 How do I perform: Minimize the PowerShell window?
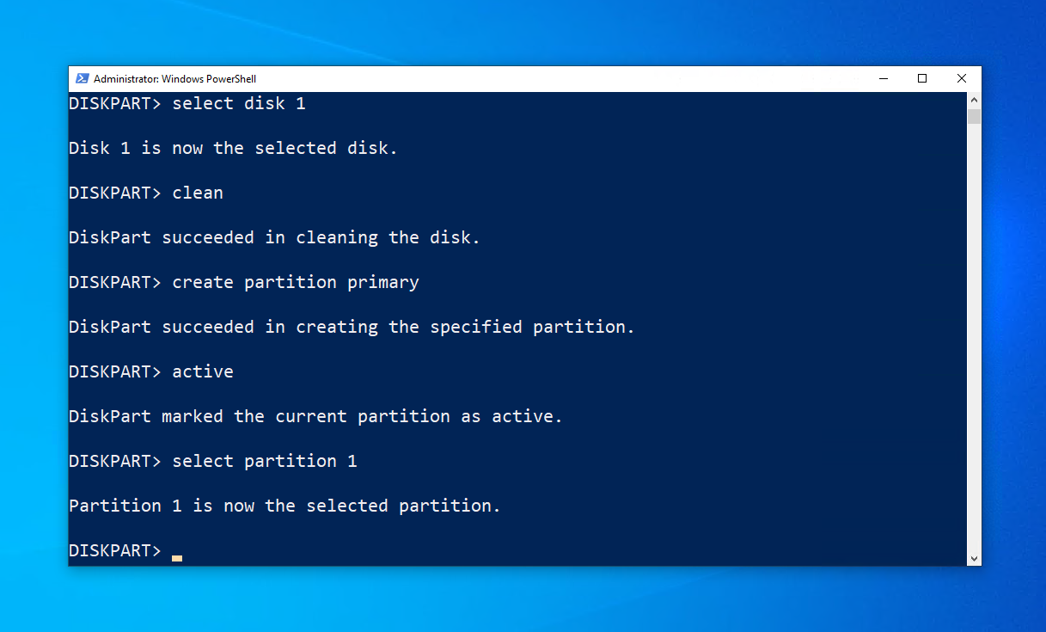tap(883, 78)
